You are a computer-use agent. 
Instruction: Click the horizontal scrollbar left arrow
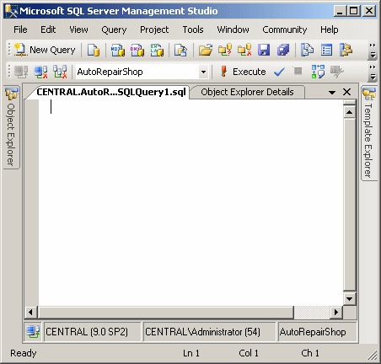click(x=30, y=312)
